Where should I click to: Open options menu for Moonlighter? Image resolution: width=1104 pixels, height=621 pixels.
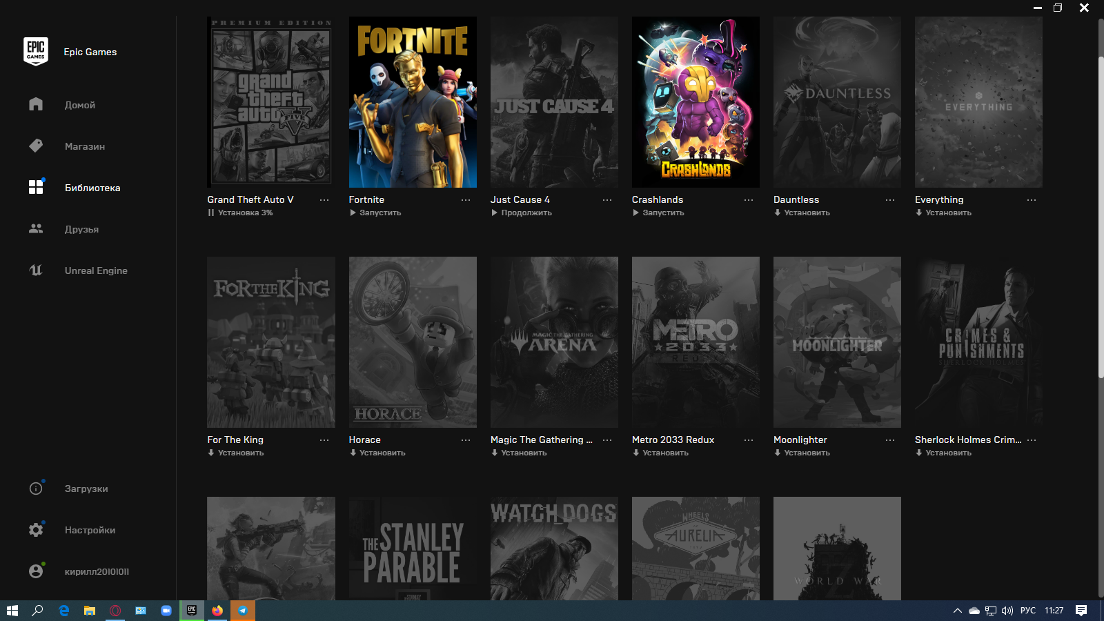890,440
